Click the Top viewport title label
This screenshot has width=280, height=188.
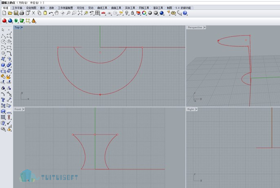point(17,27)
